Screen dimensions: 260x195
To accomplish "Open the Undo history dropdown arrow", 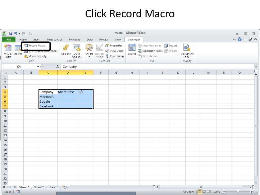I will click(x=19, y=34).
